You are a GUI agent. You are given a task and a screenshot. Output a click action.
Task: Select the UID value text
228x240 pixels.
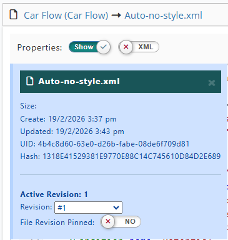tap(114, 144)
